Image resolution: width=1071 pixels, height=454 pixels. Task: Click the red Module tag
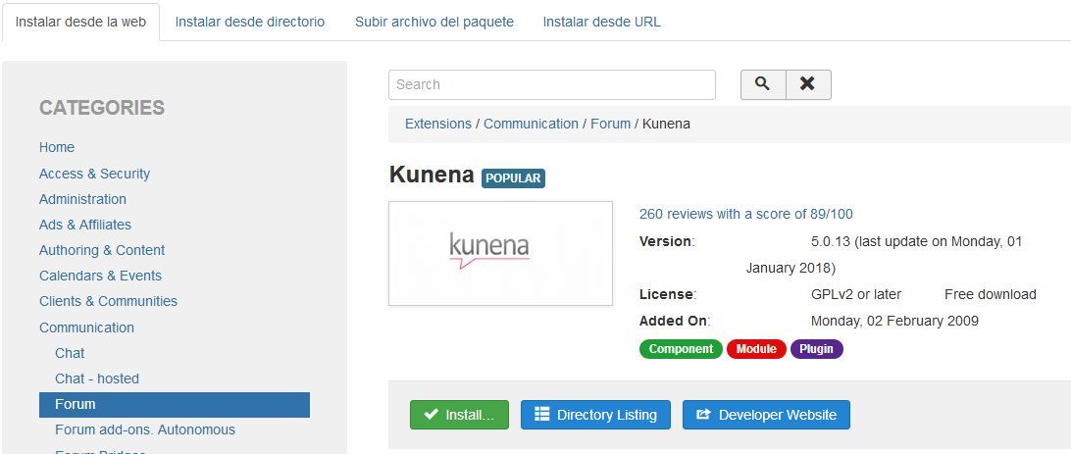756,349
